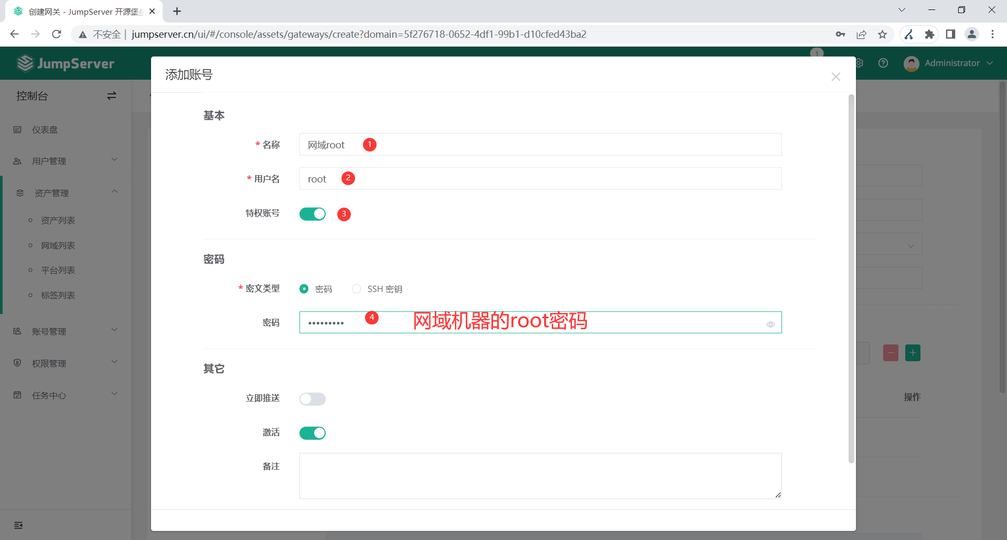Viewport: 1007px width, 540px height.
Task: Click the green plus button
Action: (x=913, y=353)
